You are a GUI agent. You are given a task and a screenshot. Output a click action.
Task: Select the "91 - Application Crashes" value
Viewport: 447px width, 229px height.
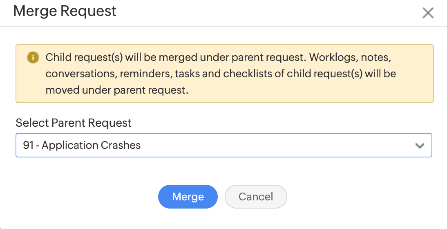82,145
